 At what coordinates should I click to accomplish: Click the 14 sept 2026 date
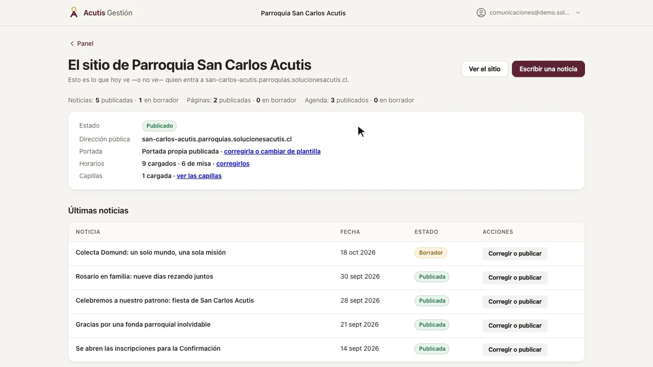[x=360, y=349]
